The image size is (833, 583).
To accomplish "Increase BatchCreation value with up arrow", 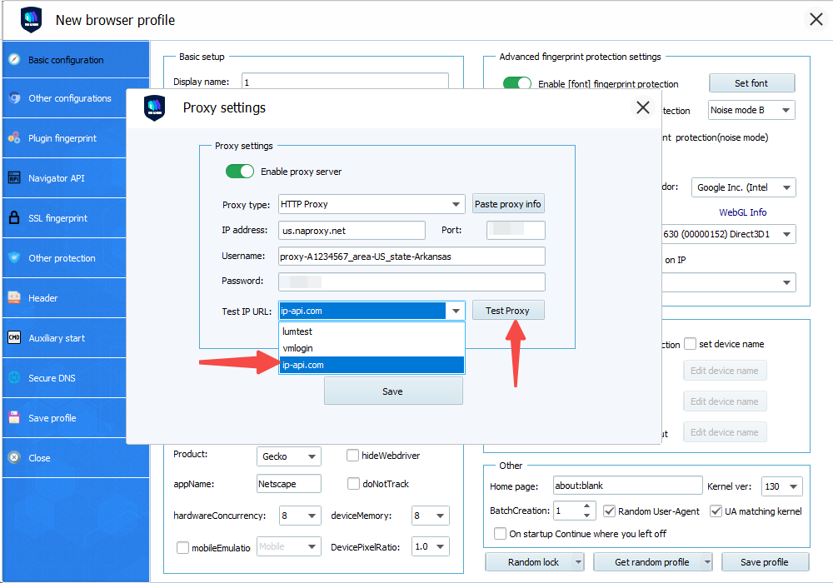I will point(588,506).
